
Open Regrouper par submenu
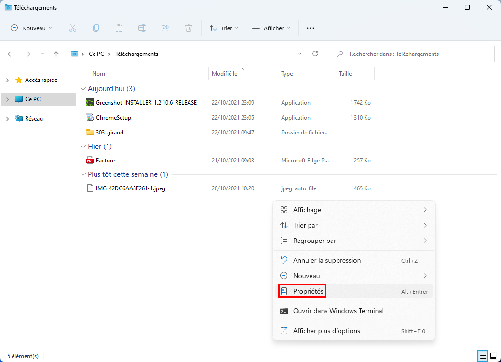(x=354, y=241)
